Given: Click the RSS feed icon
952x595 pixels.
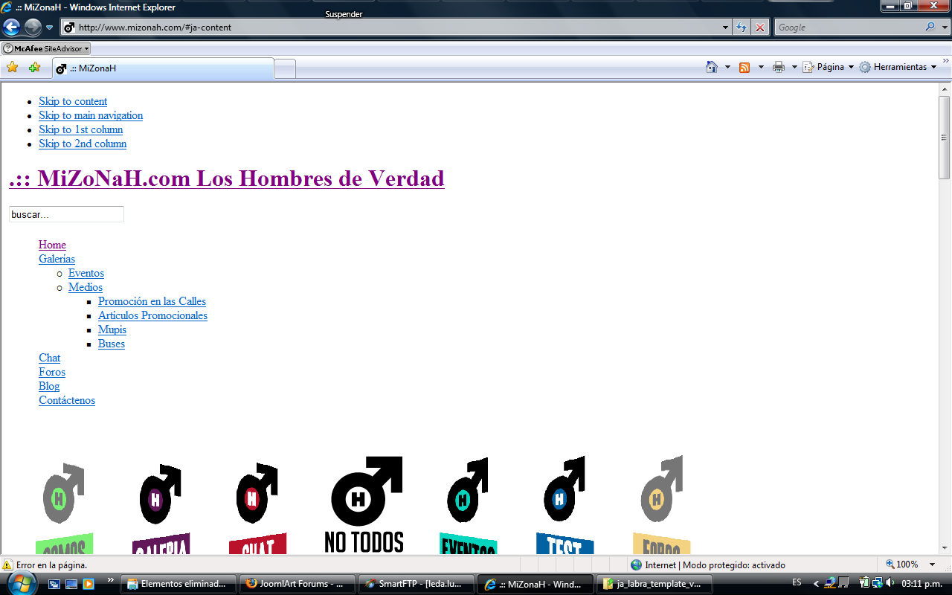Looking at the screenshot, I should 744,66.
